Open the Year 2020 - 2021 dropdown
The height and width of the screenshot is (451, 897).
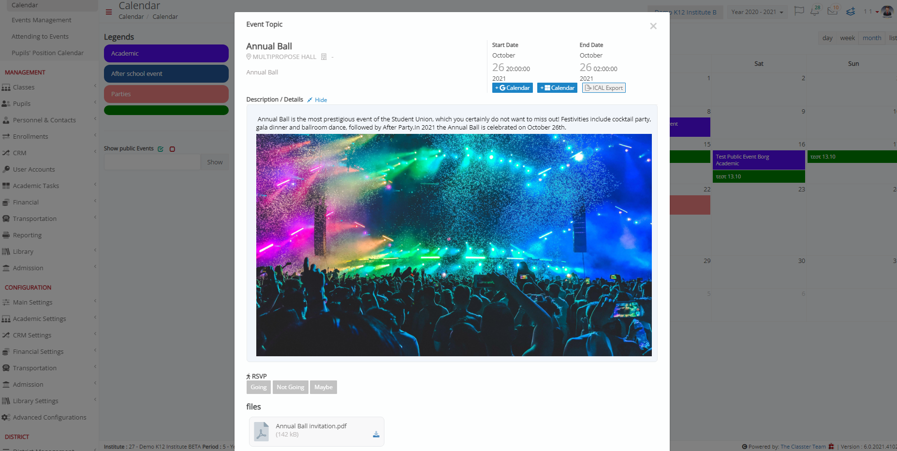[757, 12]
